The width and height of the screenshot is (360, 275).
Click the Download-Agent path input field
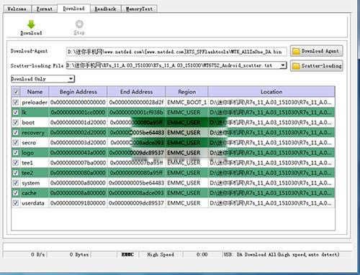tap(176, 52)
